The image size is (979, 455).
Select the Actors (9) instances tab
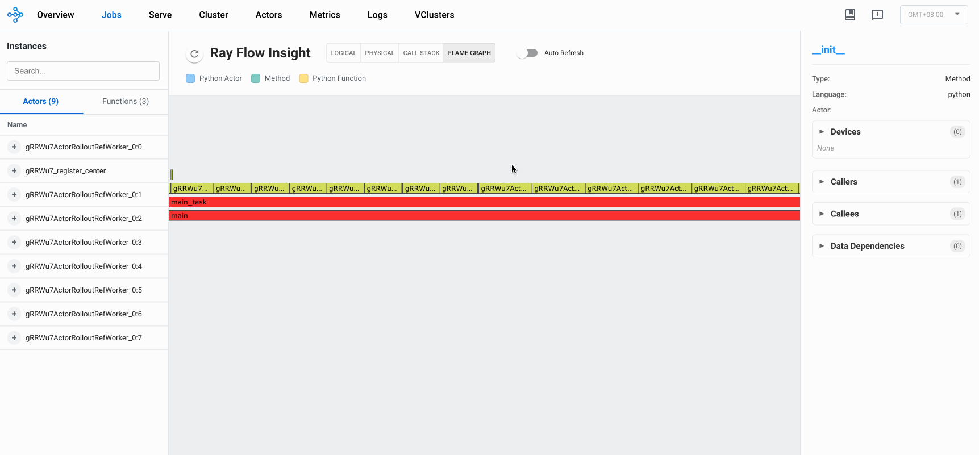tap(41, 101)
